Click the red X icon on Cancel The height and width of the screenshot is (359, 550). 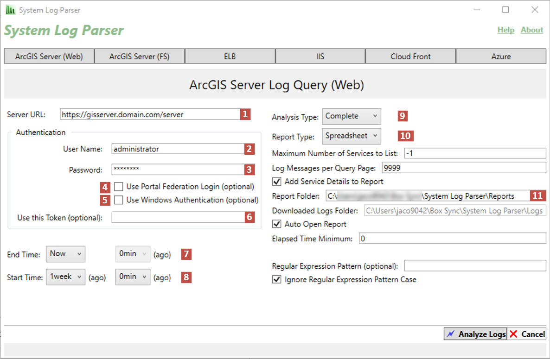(x=513, y=334)
